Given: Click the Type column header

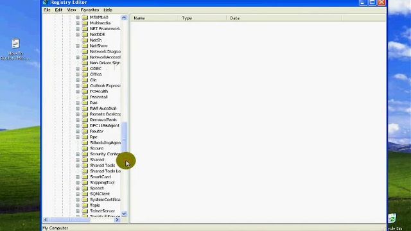Looking at the screenshot, I should (203, 18).
